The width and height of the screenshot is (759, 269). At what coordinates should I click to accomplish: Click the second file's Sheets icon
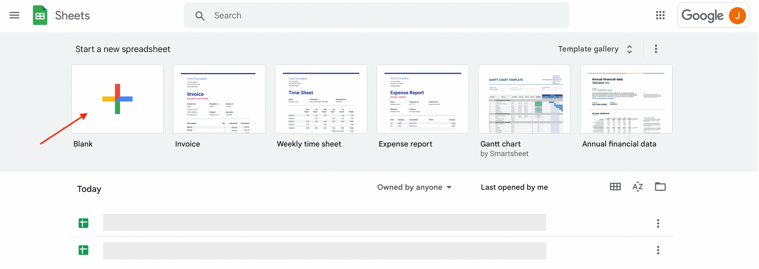point(83,250)
